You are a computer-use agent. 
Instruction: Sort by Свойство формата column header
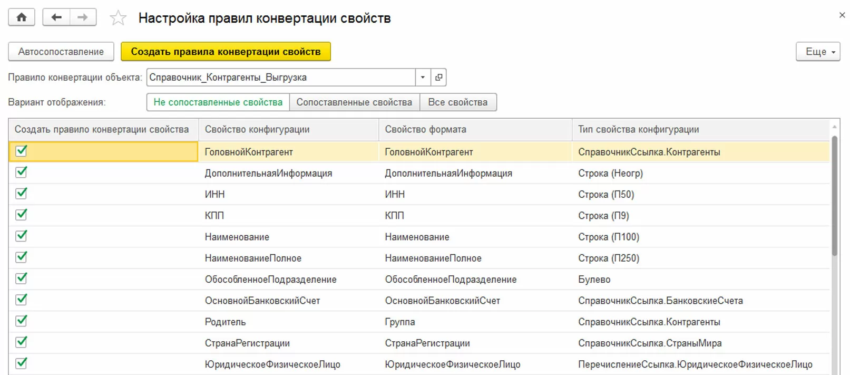point(475,130)
